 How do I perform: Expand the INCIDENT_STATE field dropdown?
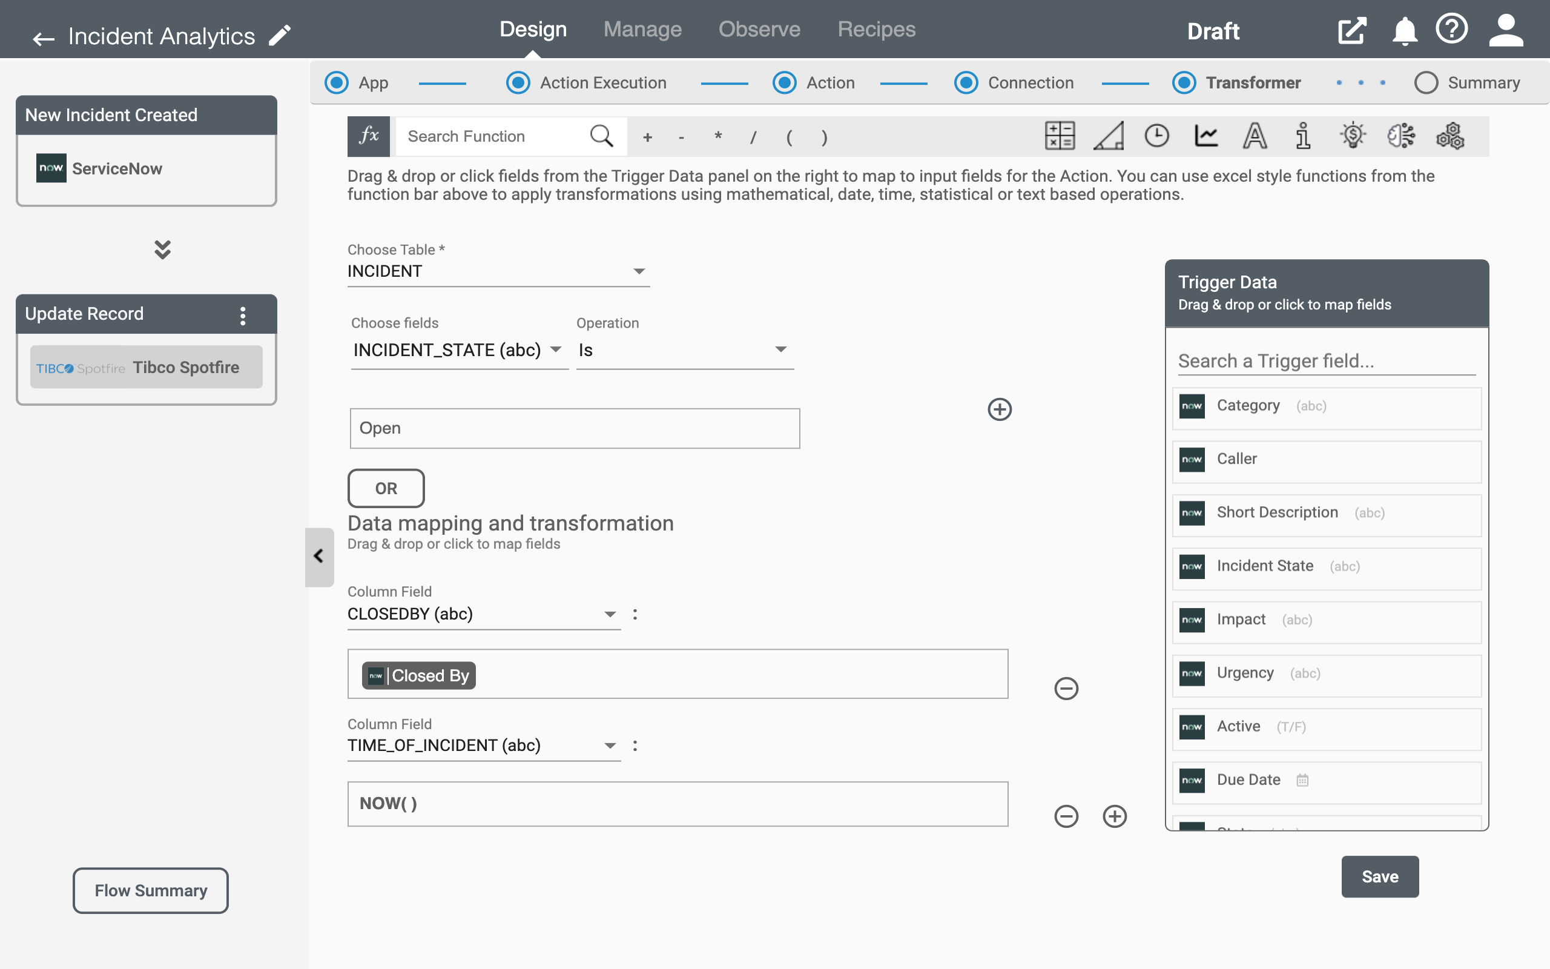point(556,347)
